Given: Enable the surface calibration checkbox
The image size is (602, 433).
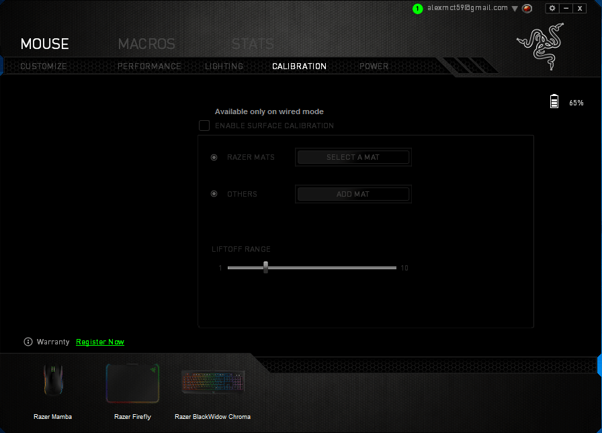Looking at the screenshot, I should pyautogui.click(x=204, y=126).
